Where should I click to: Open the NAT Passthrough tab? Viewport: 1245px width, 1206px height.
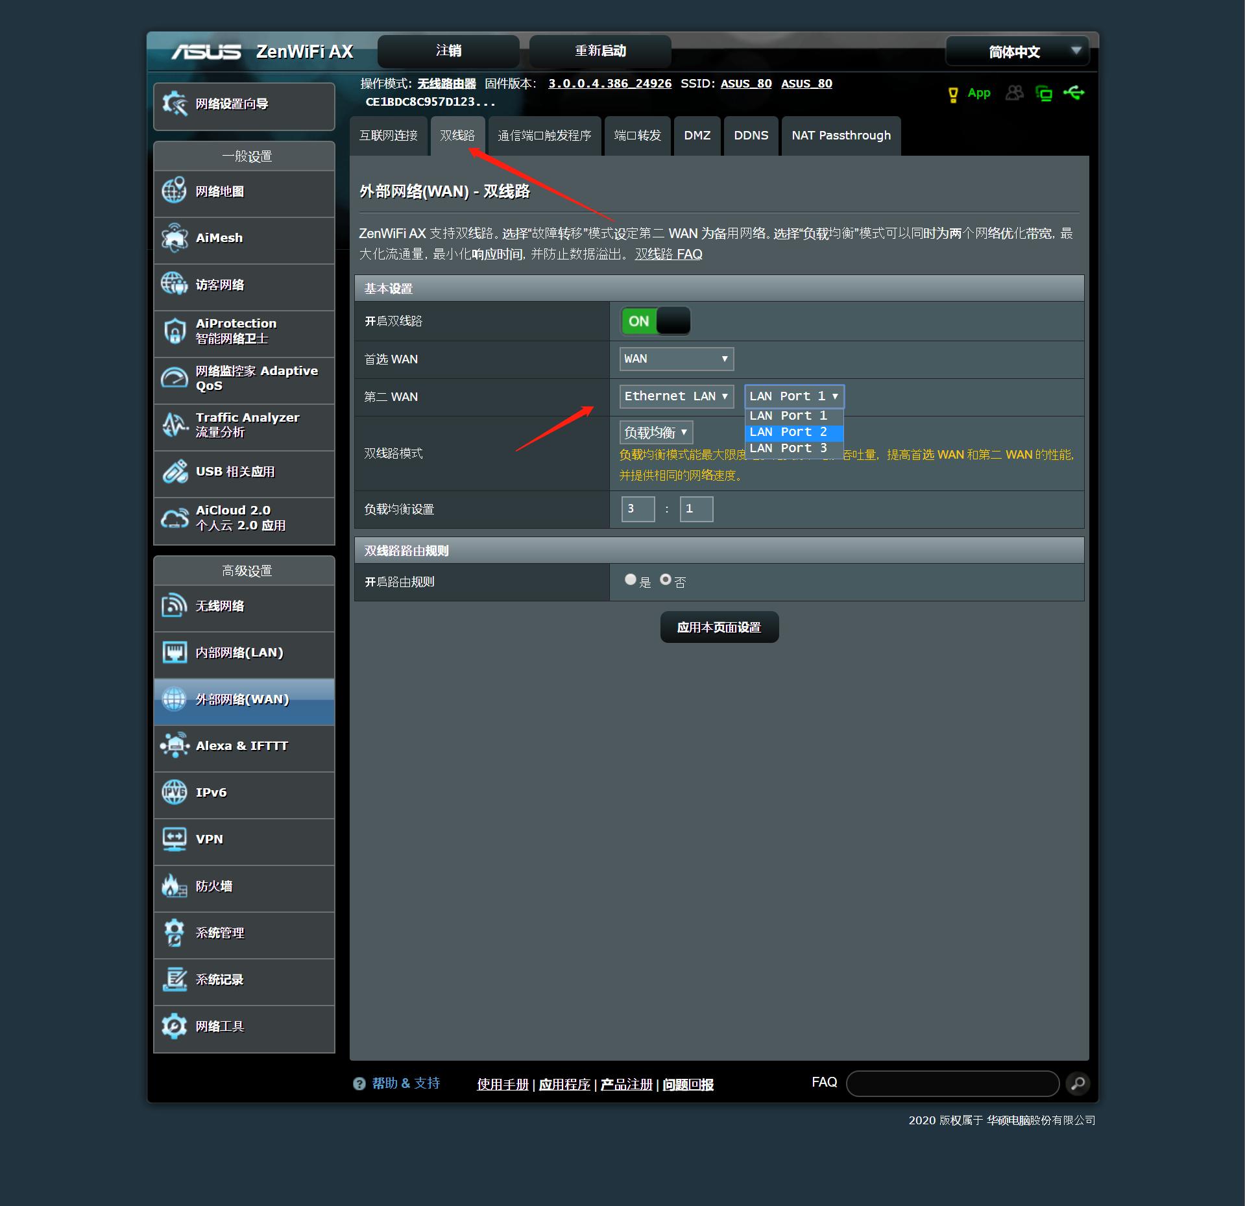coord(841,136)
